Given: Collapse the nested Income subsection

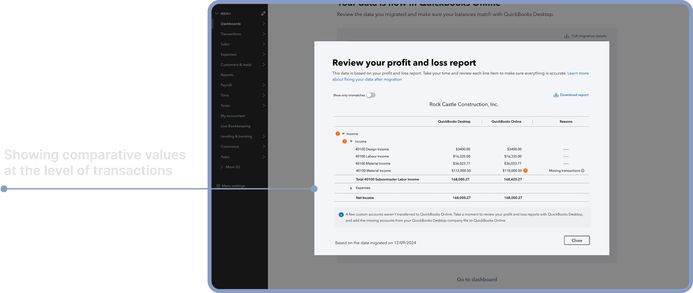Looking at the screenshot, I should (351, 142).
